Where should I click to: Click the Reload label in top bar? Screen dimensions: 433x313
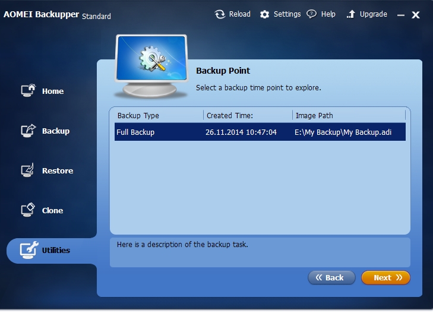240,14
